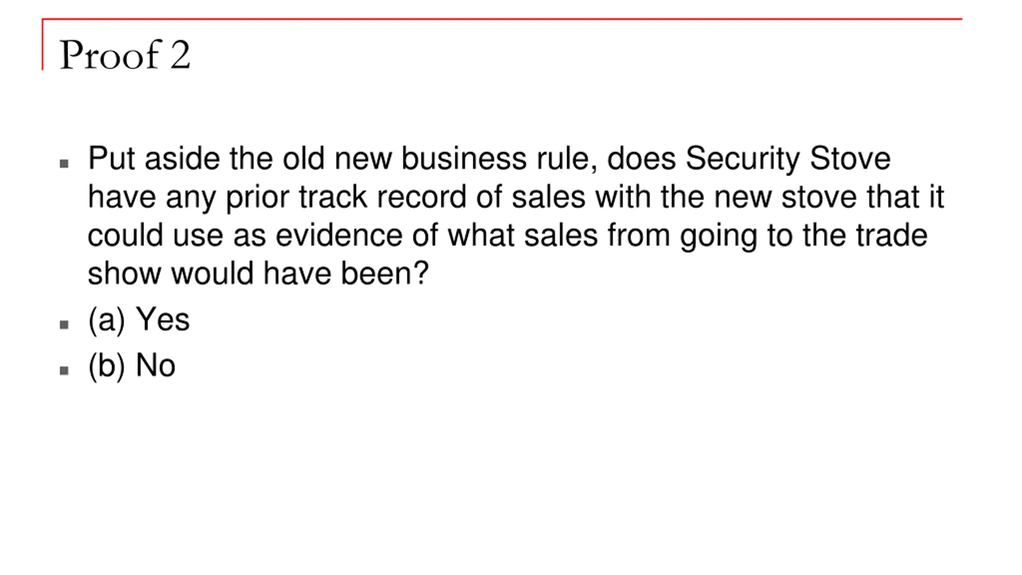Viewport: 1022px width, 575px height.
Task: Click the digit "2" in the title
Action: click(x=180, y=56)
